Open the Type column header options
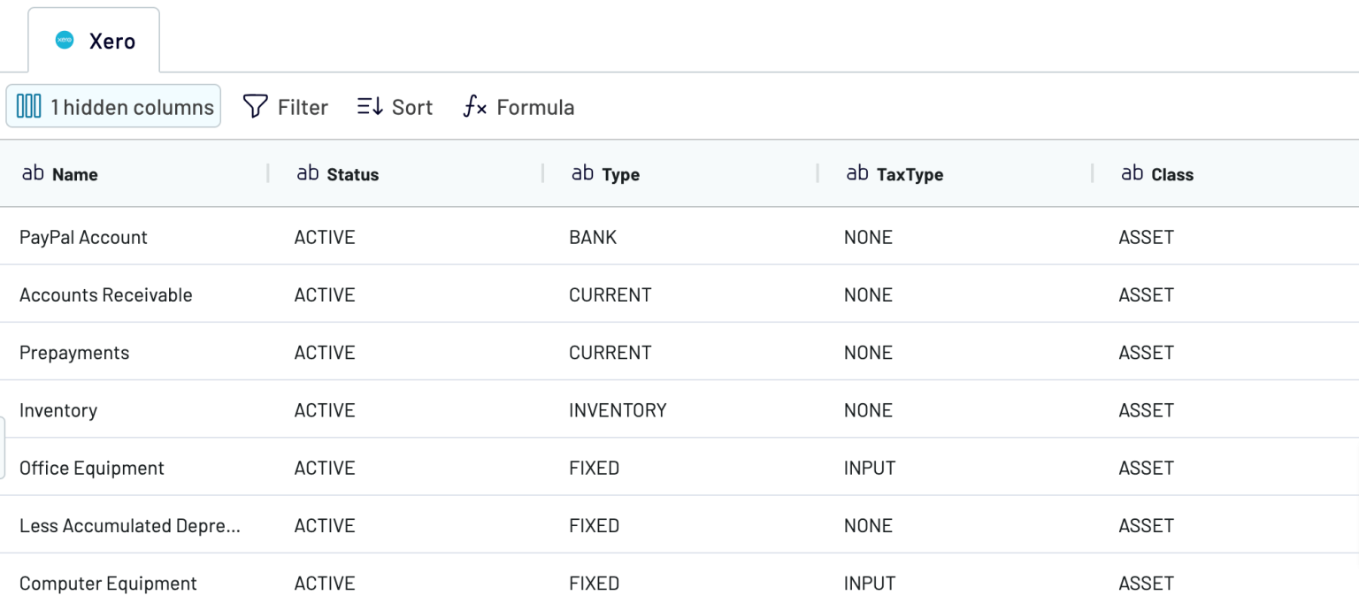The height and width of the screenshot is (603, 1359). pos(619,173)
